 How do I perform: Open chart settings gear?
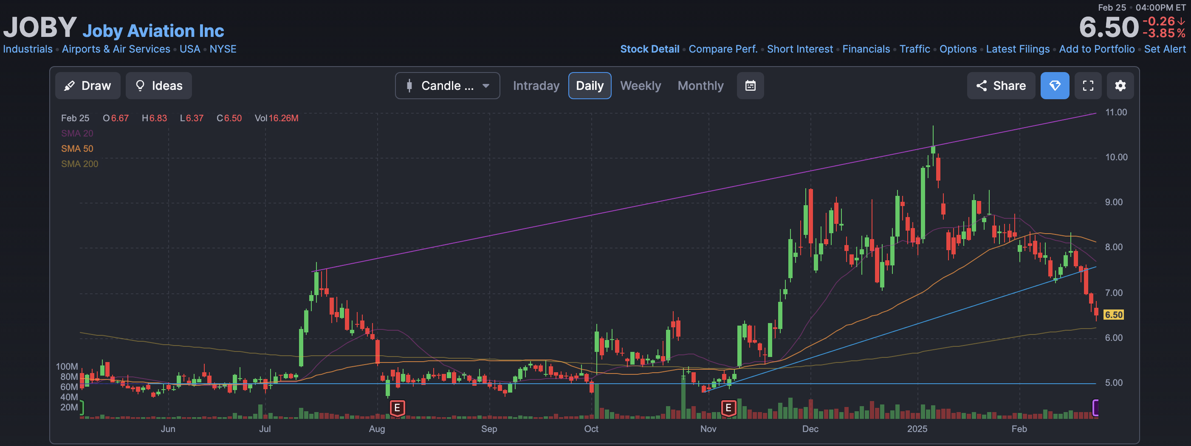click(1120, 86)
